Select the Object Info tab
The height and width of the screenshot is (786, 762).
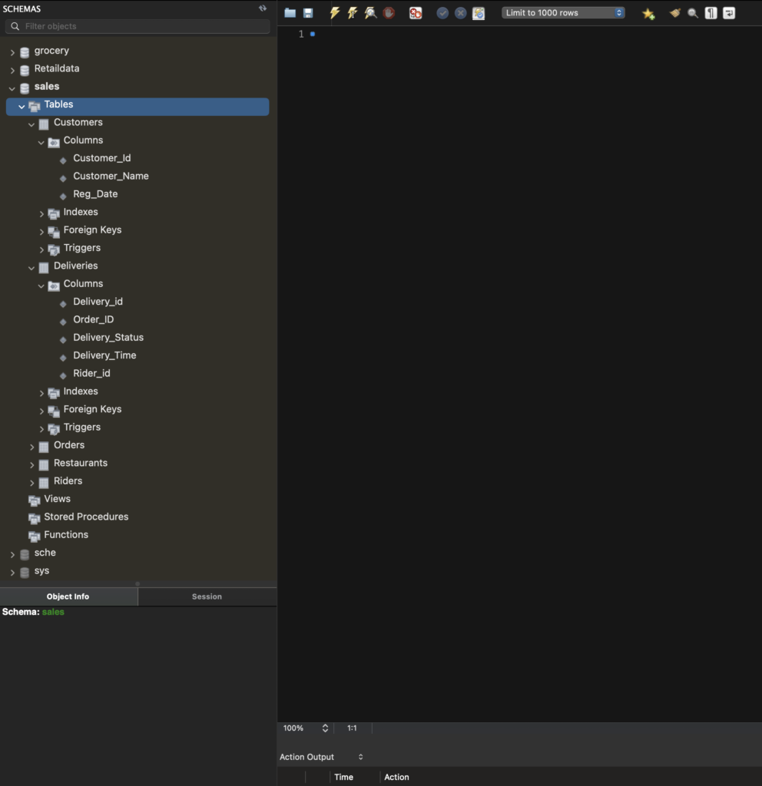pos(68,596)
